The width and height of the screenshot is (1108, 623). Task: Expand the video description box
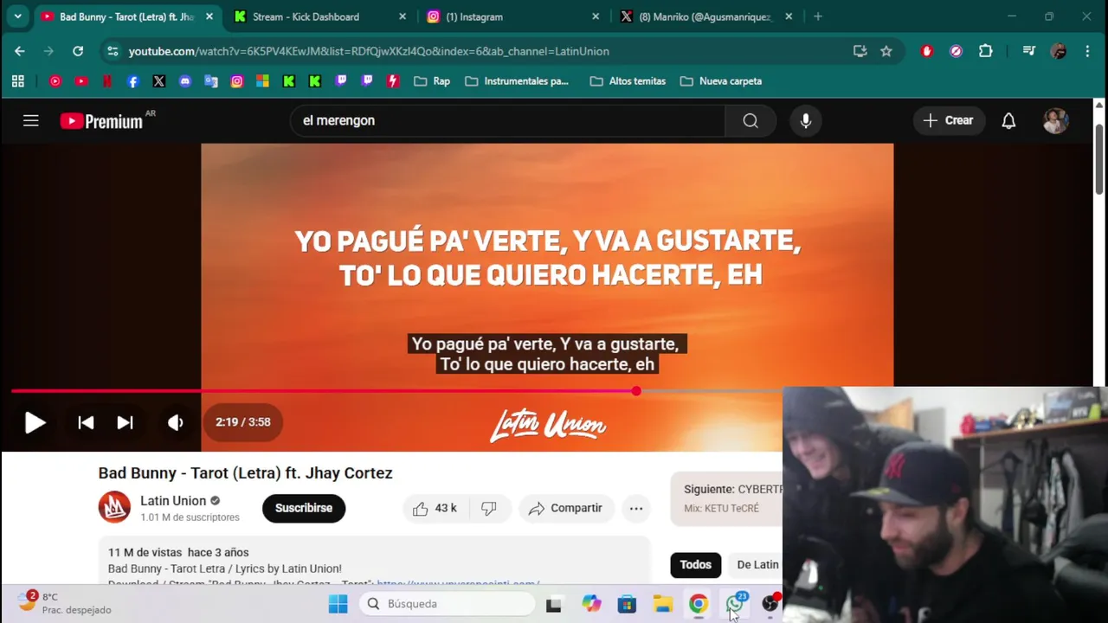(x=374, y=561)
